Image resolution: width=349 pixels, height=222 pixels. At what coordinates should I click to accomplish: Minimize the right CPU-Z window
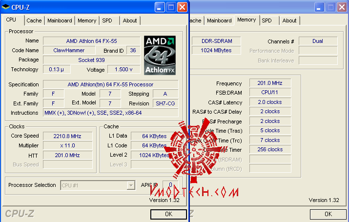(319, 7)
